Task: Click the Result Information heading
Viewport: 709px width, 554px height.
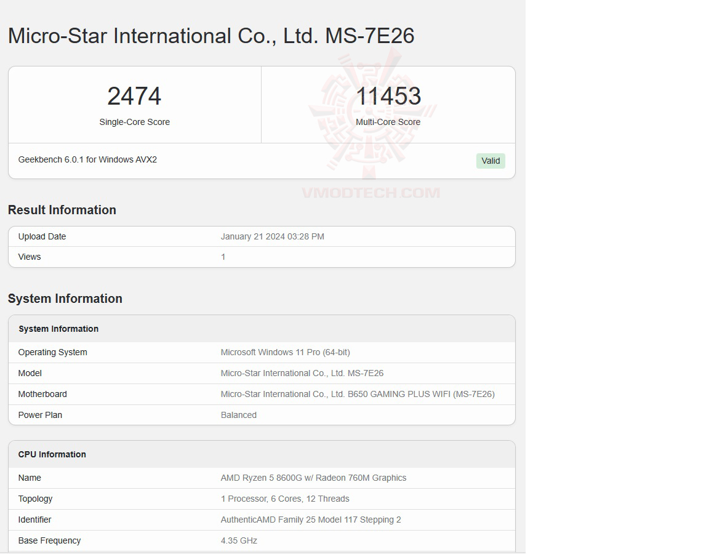Action: [62, 210]
